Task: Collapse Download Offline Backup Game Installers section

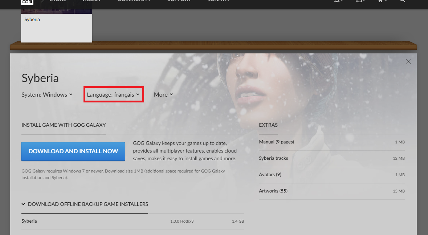Action: coord(85,204)
